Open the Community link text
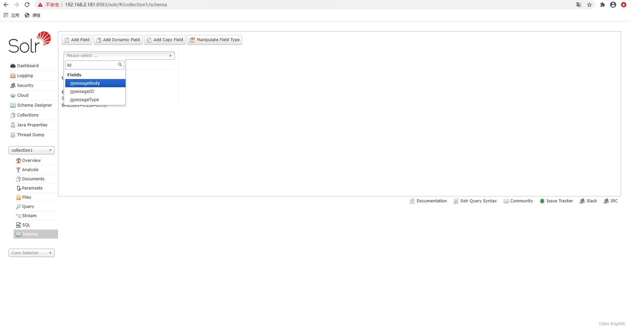The height and width of the screenshot is (329, 630). 521,201
